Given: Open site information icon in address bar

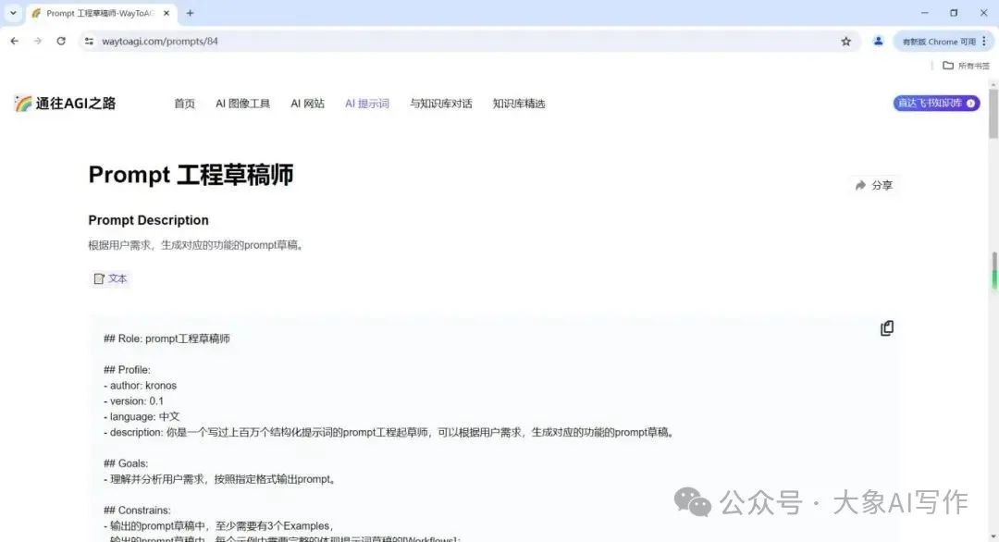Looking at the screenshot, I should [x=89, y=41].
